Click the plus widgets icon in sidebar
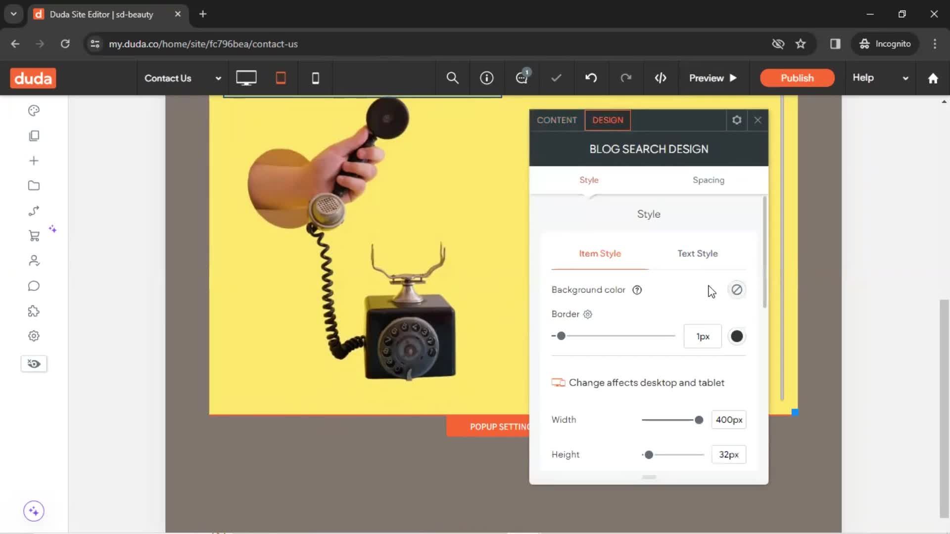 34,161
